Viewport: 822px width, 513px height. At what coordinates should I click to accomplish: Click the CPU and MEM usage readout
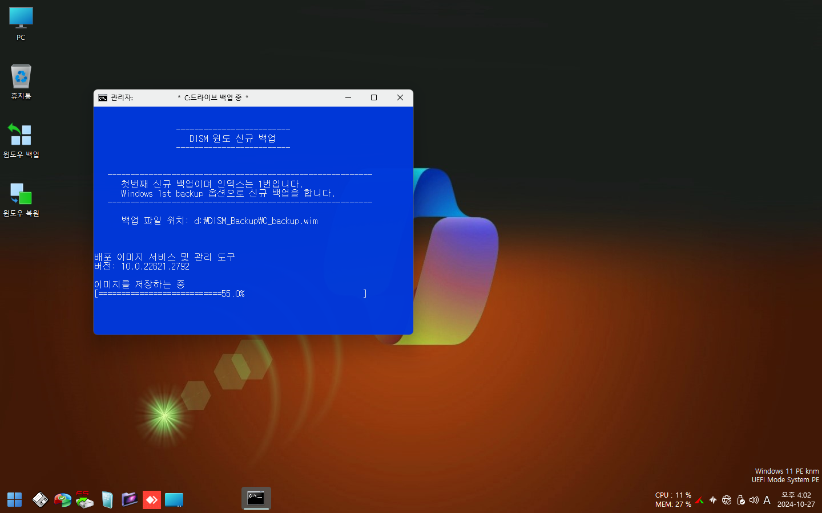(673, 500)
